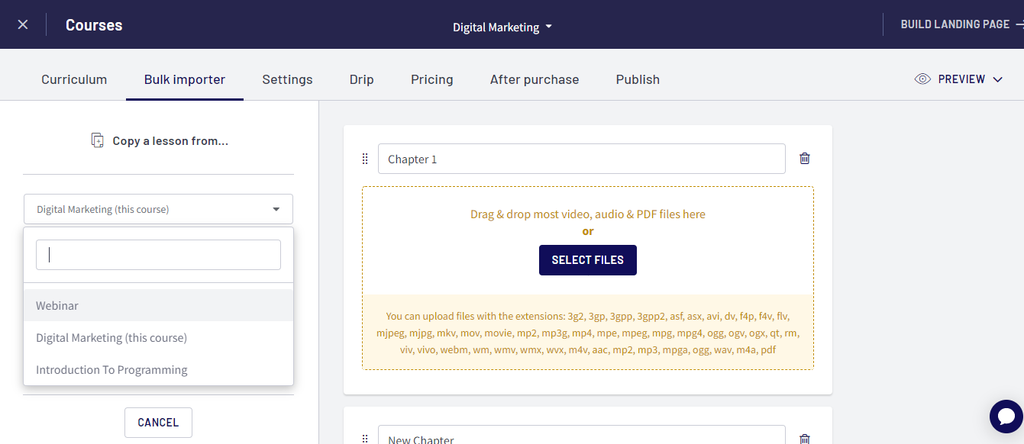Go to the Pricing tab
Viewport: 1024px width, 444px height.
coord(431,79)
